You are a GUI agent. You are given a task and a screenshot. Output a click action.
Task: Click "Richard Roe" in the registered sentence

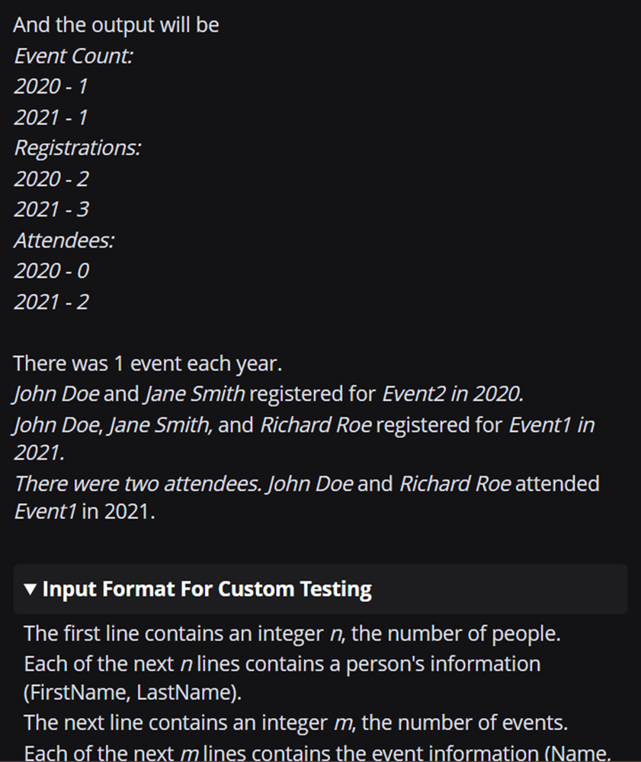click(x=316, y=424)
